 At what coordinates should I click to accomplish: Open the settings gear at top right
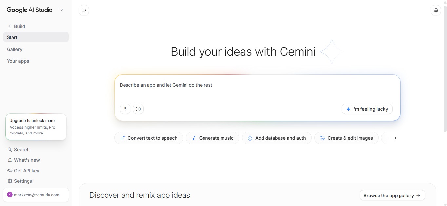(x=436, y=10)
